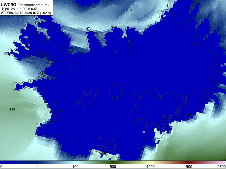This screenshot has height=169, width=226.
Task: Click the "2500" label on color scale
Action: (222, 167)
